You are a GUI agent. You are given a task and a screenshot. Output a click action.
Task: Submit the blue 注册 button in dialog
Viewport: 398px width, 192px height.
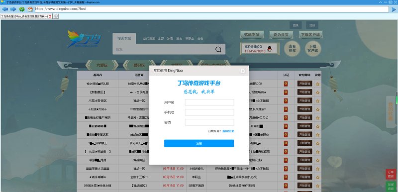coord(199,144)
